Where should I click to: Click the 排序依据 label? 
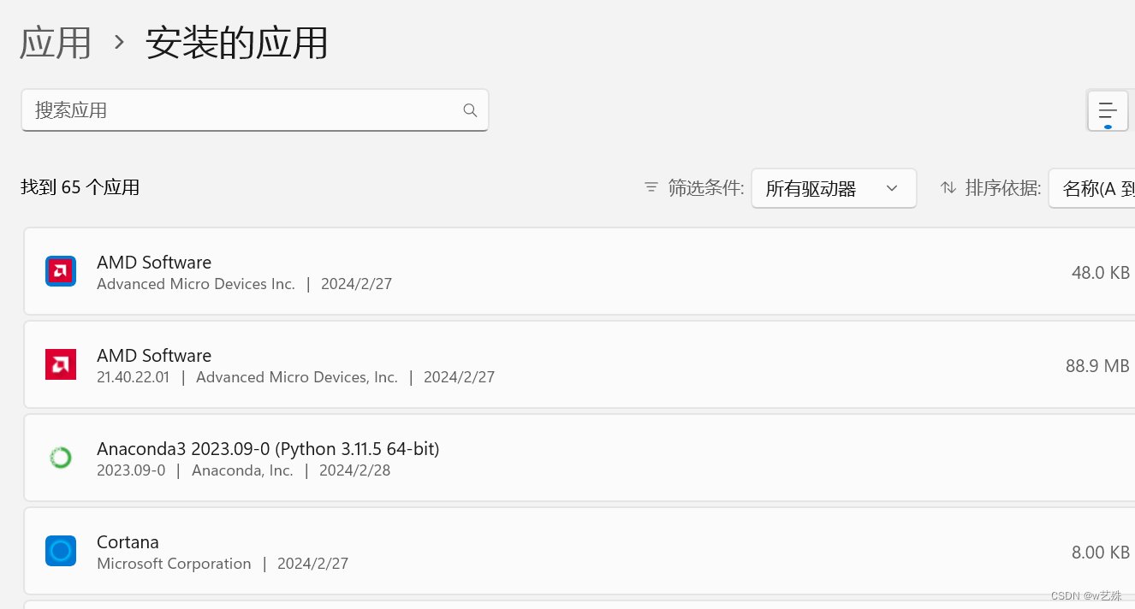(1003, 187)
